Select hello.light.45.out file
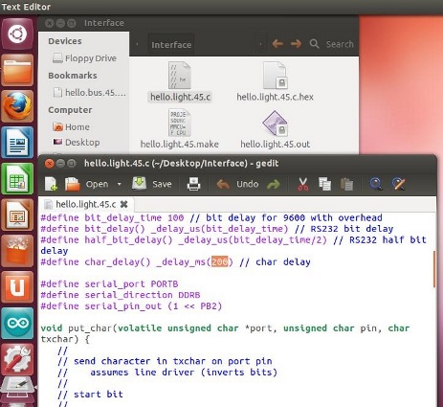Image resolution: width=443 pixels, height=407 pixels. click(x=275, y=129)
